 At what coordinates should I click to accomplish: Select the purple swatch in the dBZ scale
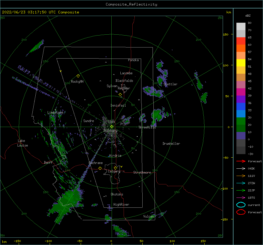pyautogui.click(x=241, y=99)
